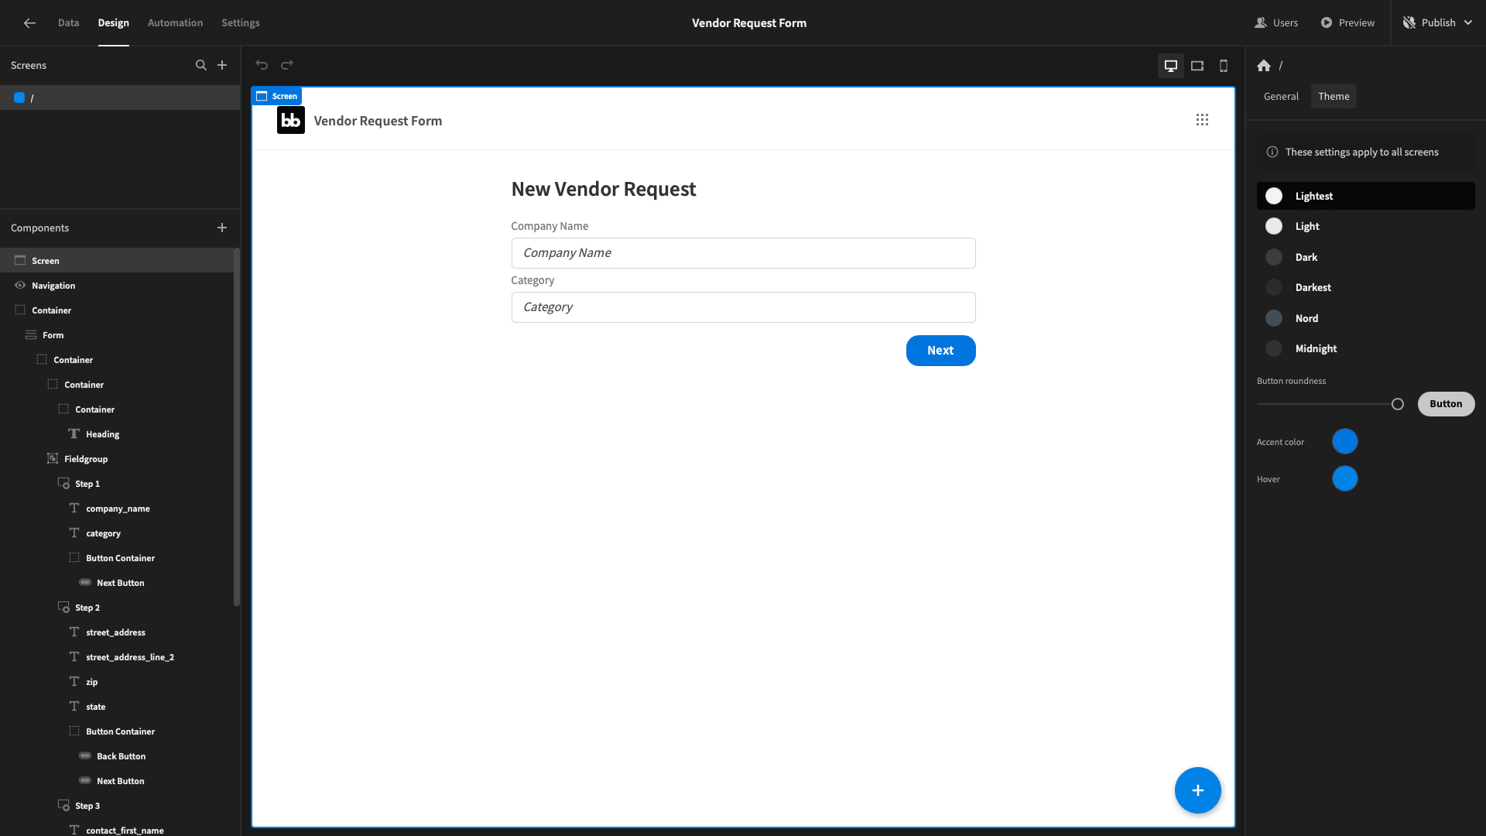Click the Category input field
The height and width of the screenshot is (836, 1486).
tap(743, 307)
